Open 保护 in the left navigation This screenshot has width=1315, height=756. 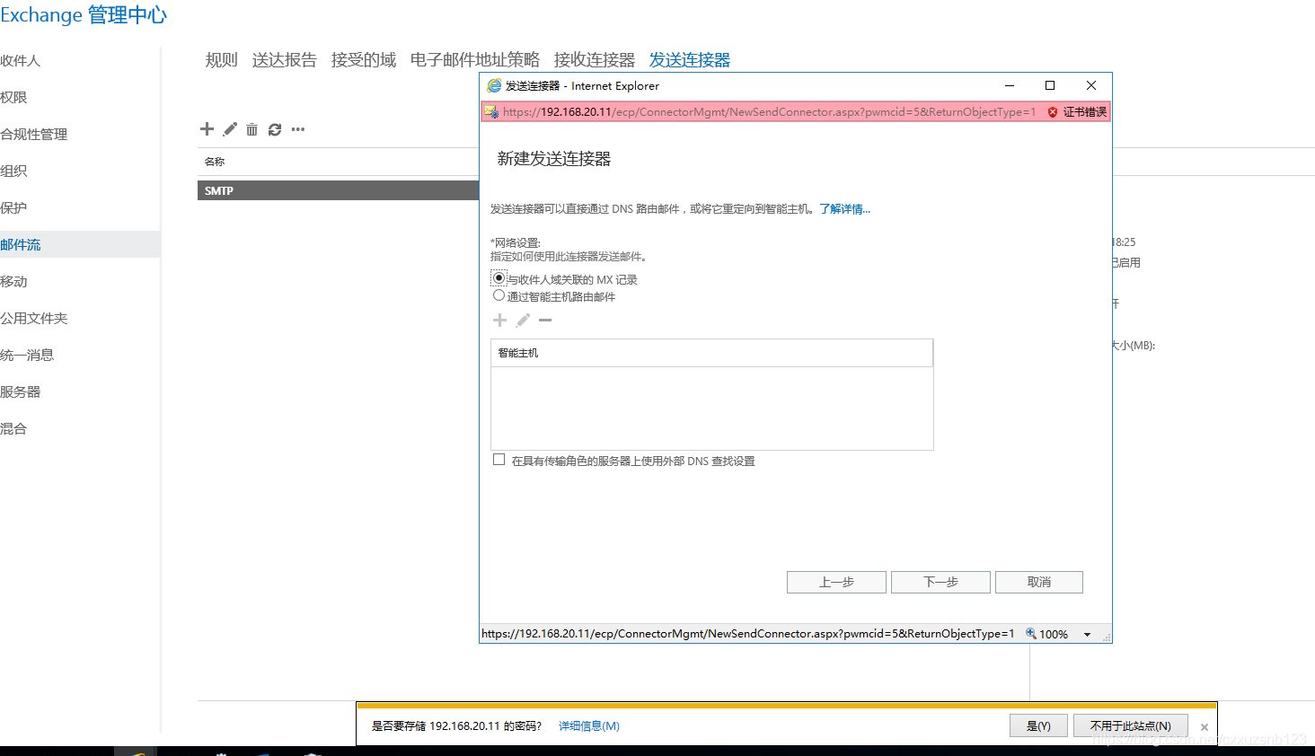click(13, 208)
